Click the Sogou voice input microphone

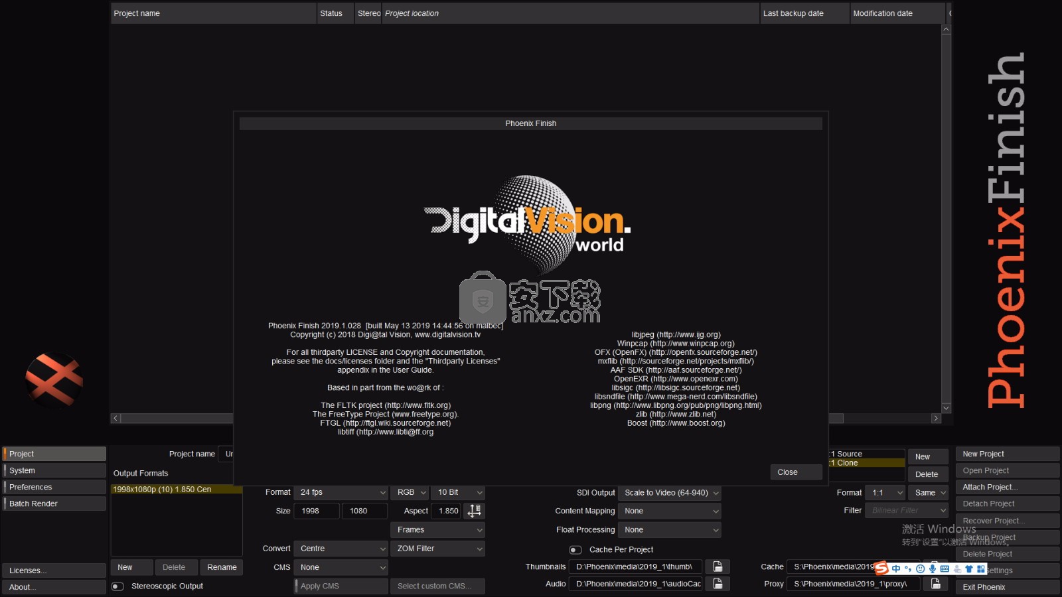tap(932, 568)
